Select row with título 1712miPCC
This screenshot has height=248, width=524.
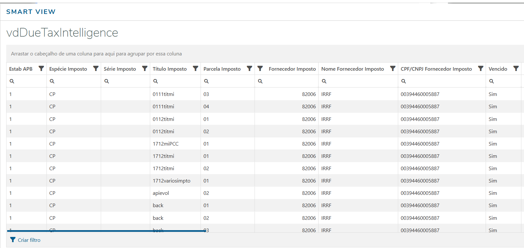point(165,144)
